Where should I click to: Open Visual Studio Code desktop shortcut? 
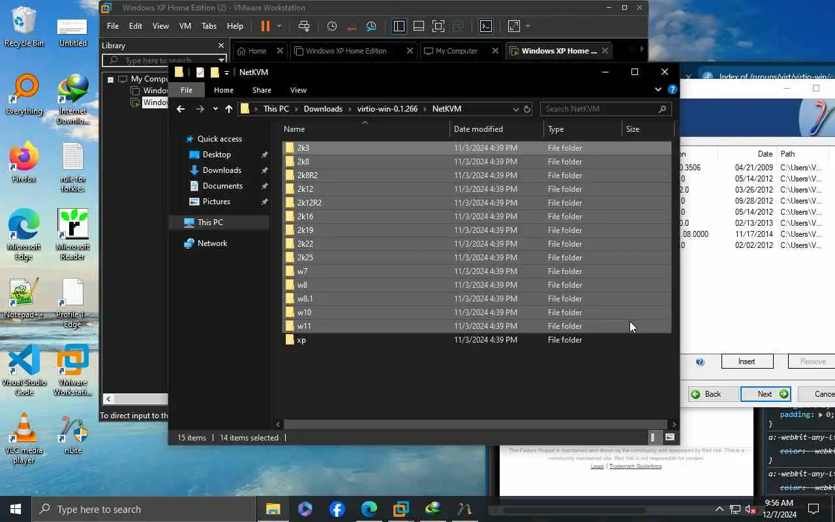click(24, 371)
